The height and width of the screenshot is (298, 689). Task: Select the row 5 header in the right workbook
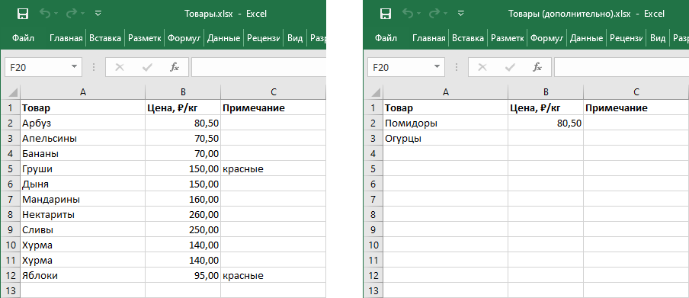[373, 169]
